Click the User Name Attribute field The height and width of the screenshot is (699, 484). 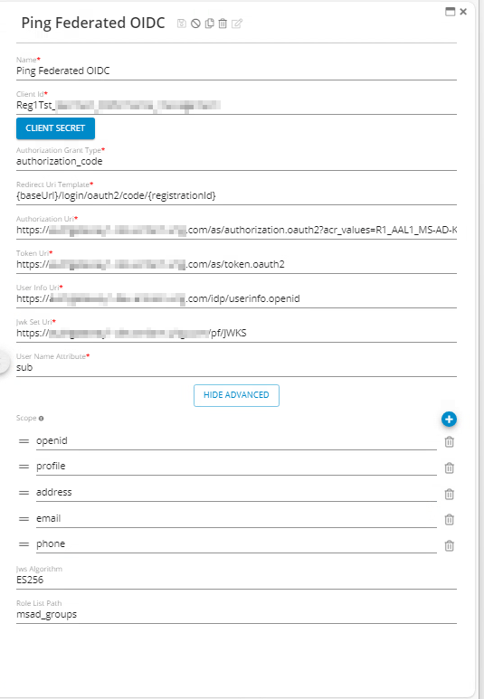pyautogui.click(x=236, y=367)
